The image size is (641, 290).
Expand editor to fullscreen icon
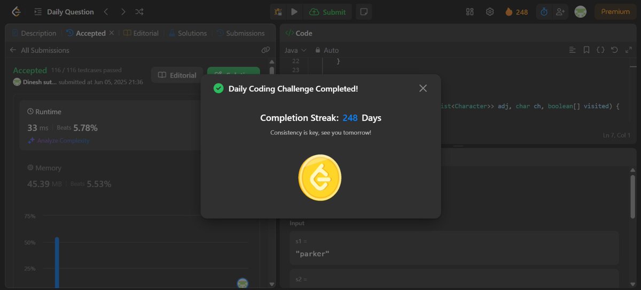(628, 50)
